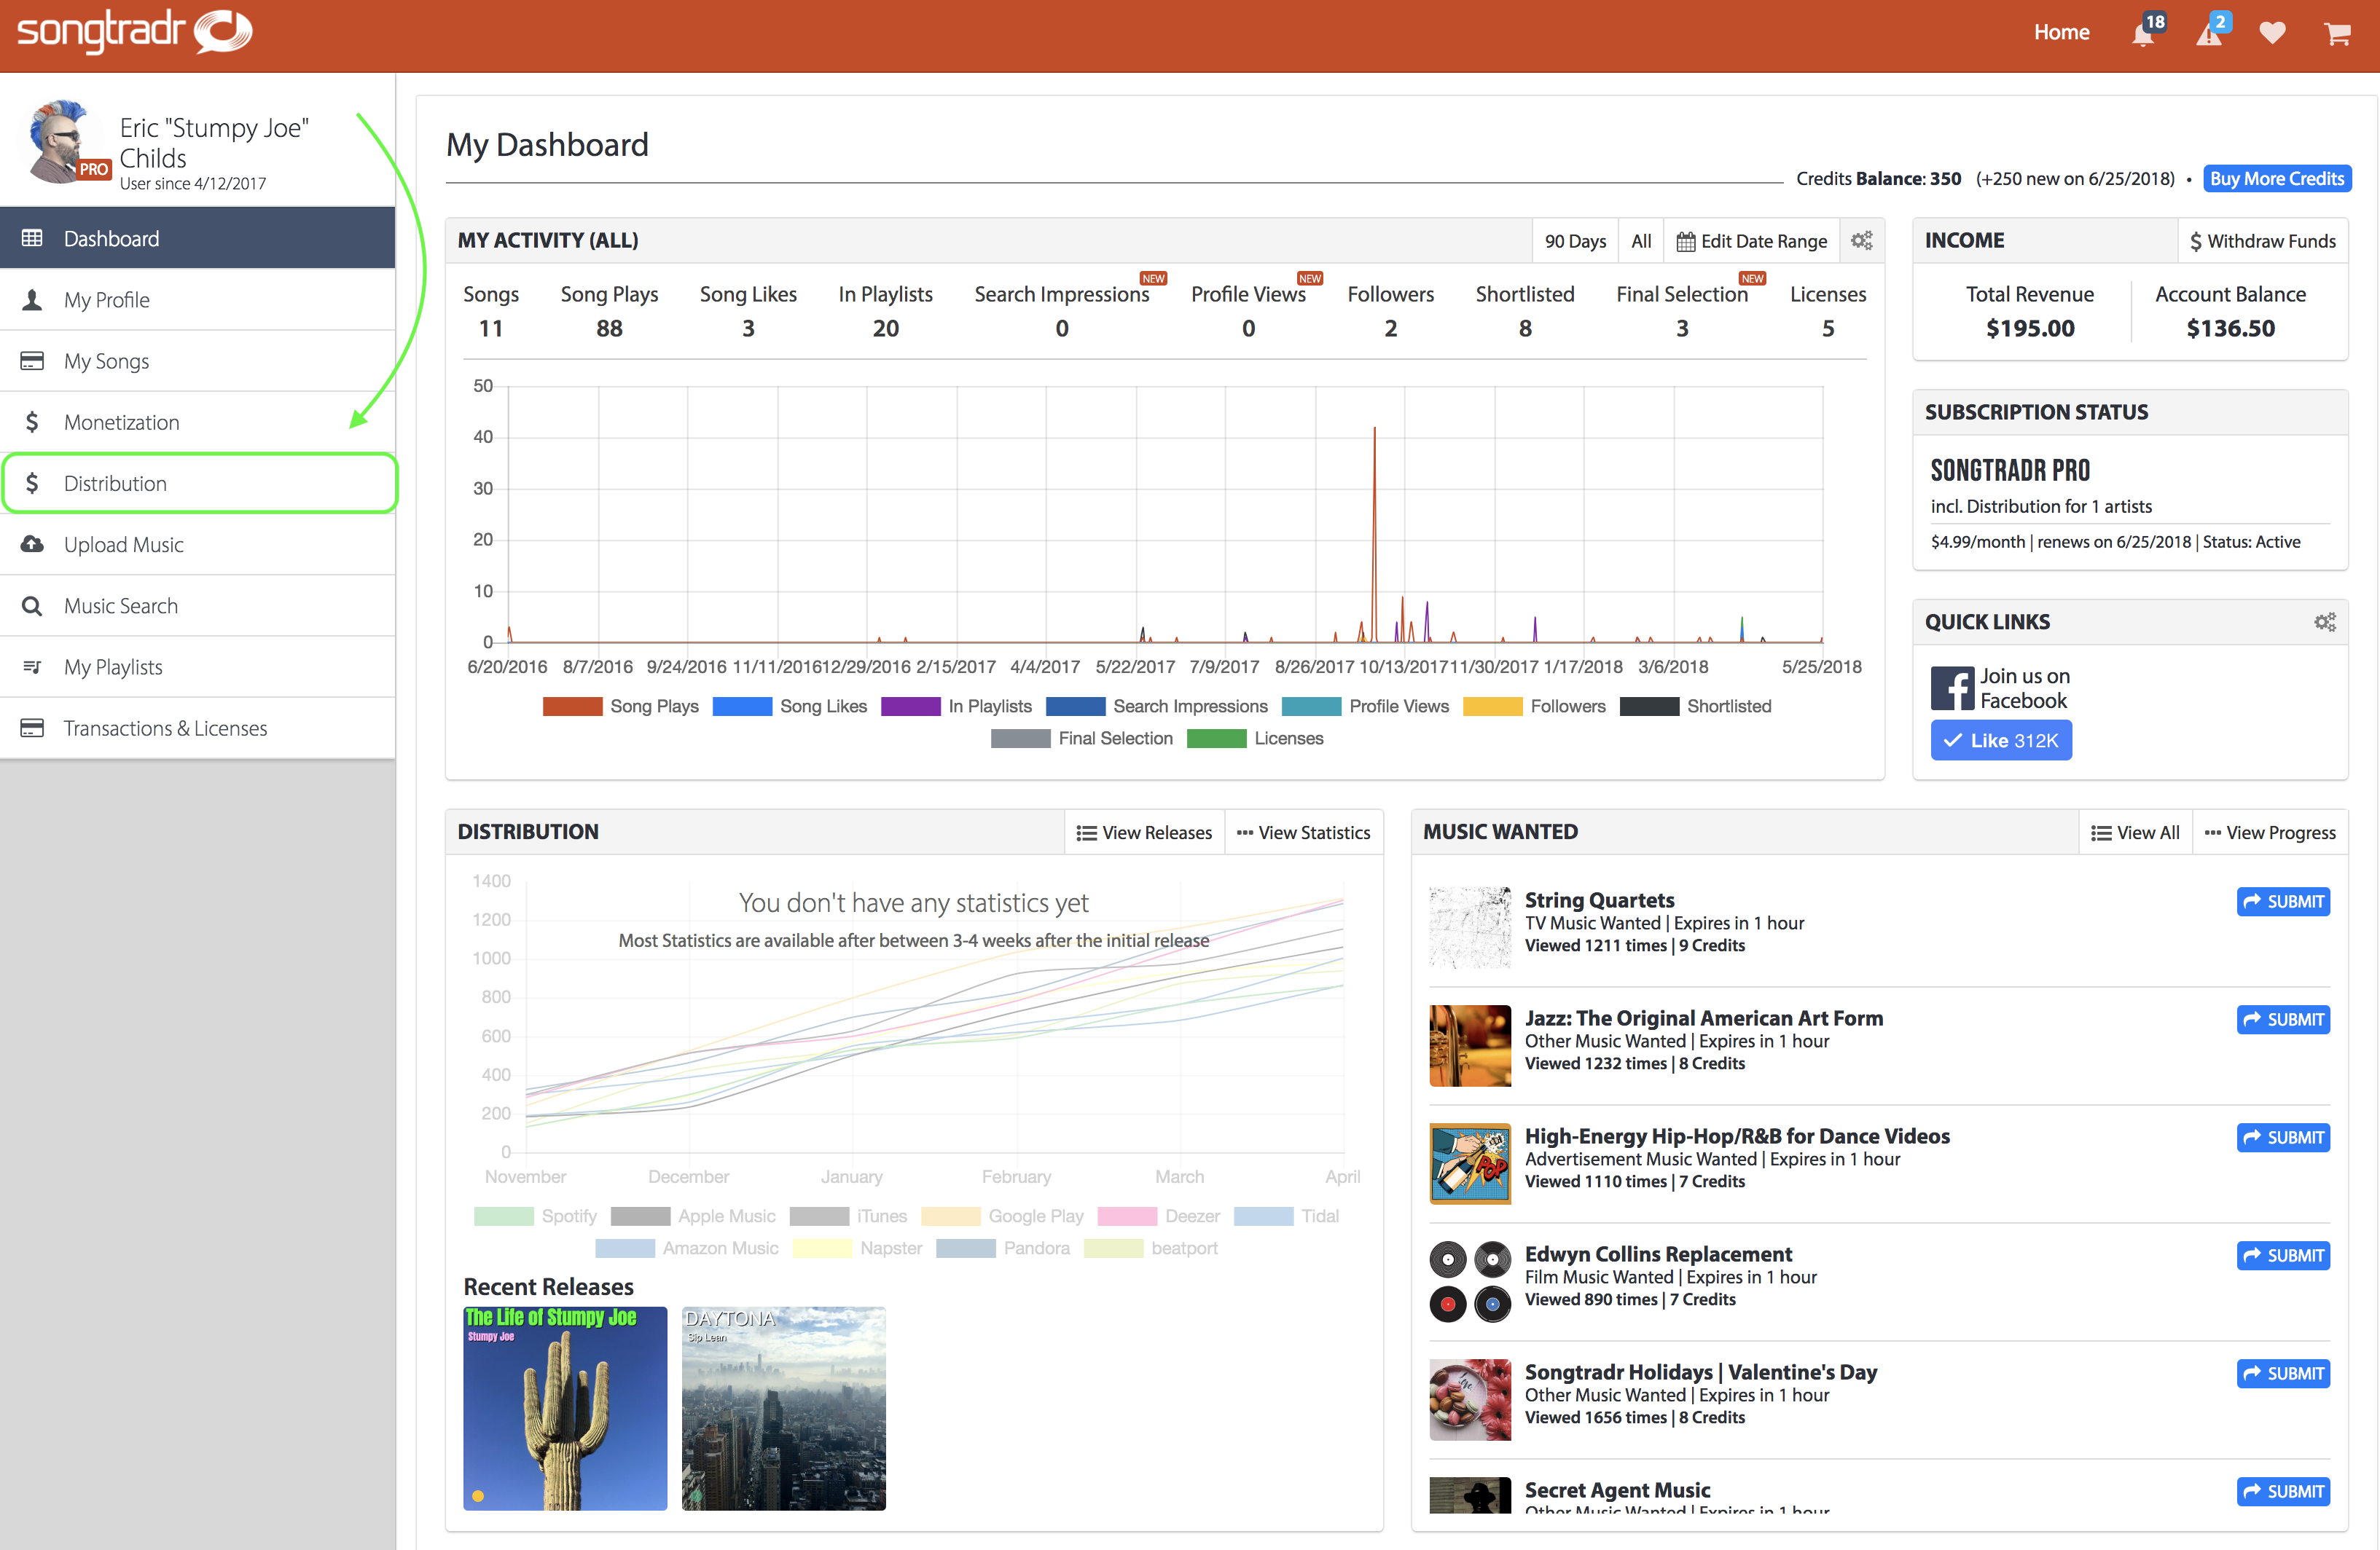The image size is (2380, 1550).
Task: Open the shopping cart icon
Action: tap(2337, 33)
